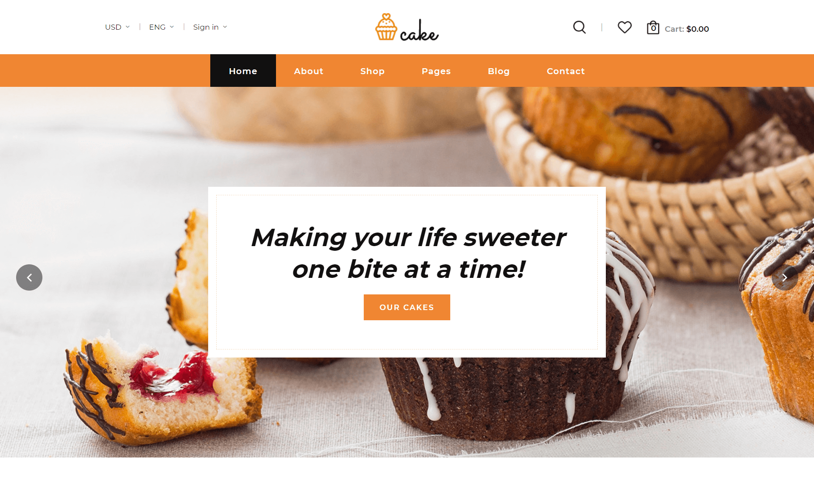Select the Home navigation tab
This screenshot has height=499, width=814.
pos(243,70)
